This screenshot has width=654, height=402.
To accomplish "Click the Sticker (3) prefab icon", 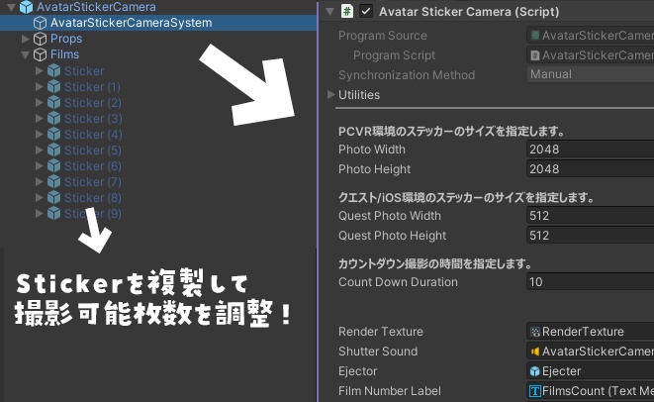I will pos(53,119).
